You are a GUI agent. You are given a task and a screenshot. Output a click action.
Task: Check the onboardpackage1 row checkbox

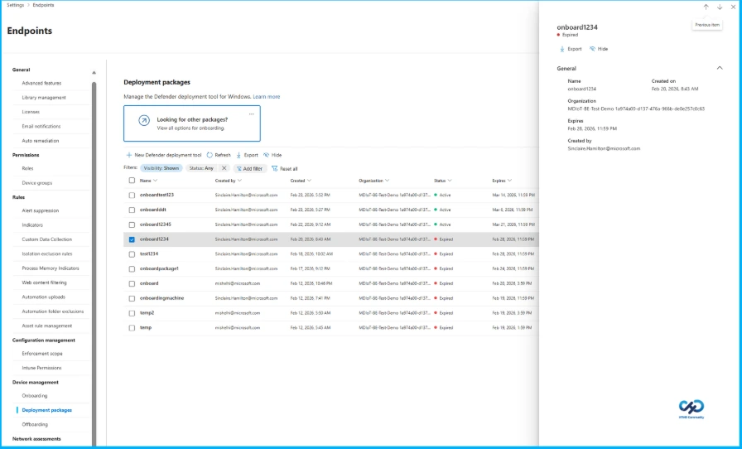coord(132,269)
